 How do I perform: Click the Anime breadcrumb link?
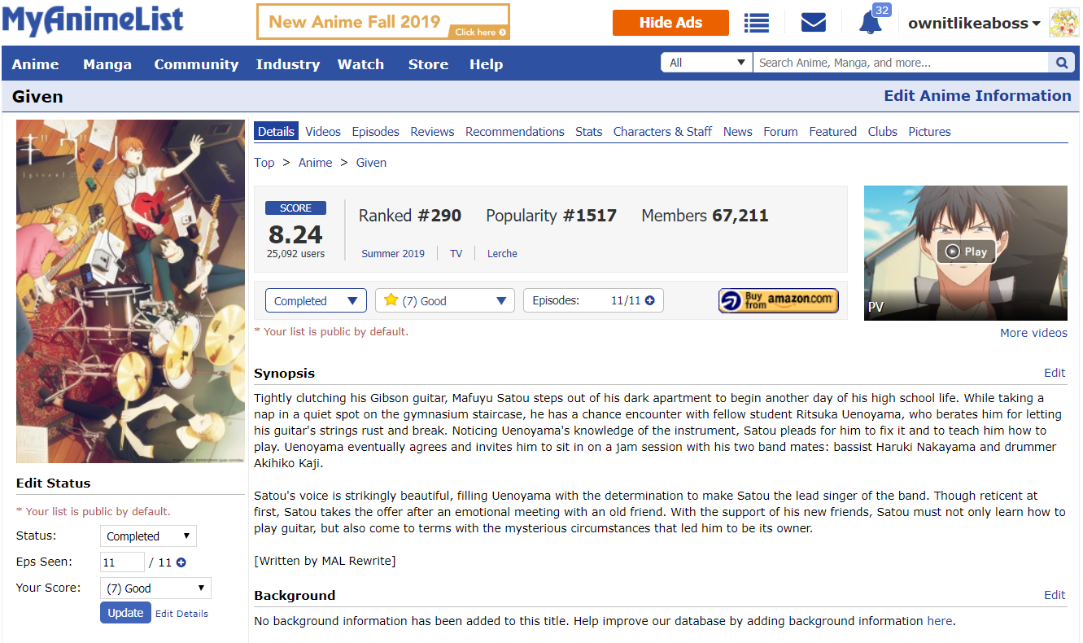315,163
